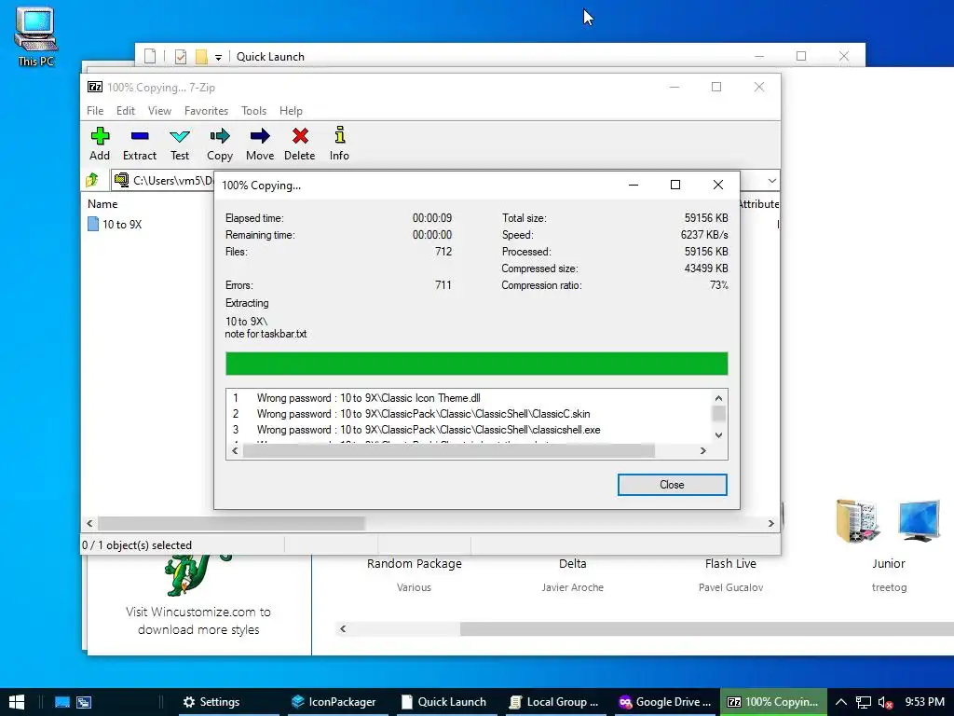954x716 pixels.
Task: Click the Add toolbar icon in 7-Zip
Action: pos(100,144)
